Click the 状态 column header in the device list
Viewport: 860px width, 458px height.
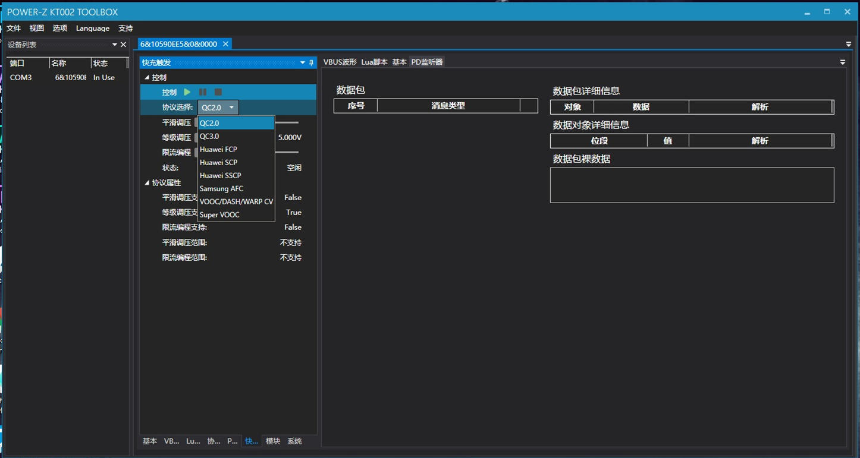(x=109, y=63)
